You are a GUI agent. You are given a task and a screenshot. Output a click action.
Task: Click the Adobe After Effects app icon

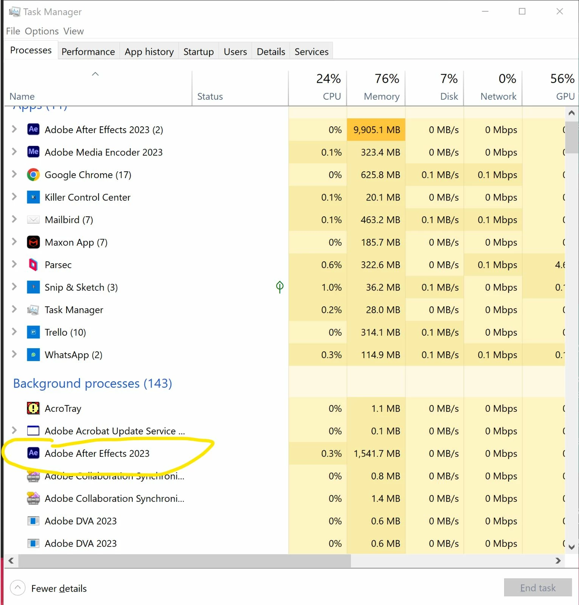pos(33,129)
